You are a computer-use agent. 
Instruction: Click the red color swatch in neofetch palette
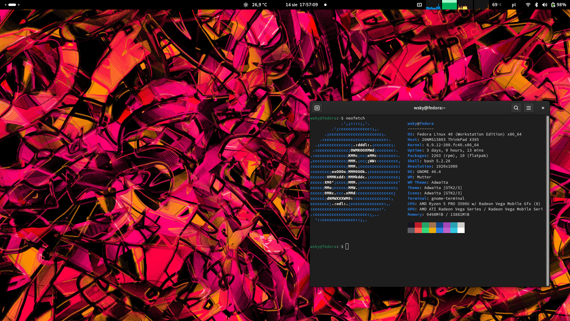coord(418,225)
